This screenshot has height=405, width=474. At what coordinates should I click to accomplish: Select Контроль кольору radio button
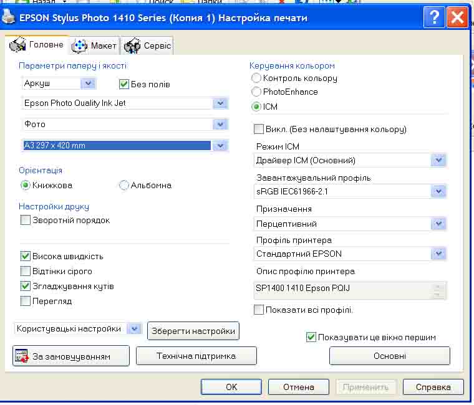[x=256, y=78]
